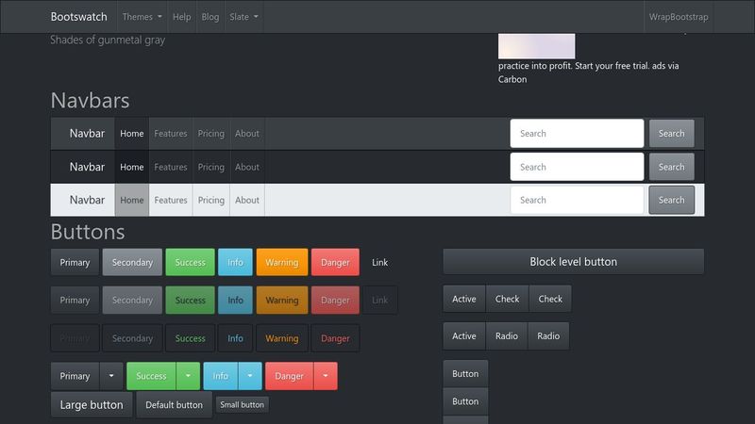Image resolution: width=755 pixels, height=424 pixels.
Task: Select the middle Radio button
Action: coord(507,336)
